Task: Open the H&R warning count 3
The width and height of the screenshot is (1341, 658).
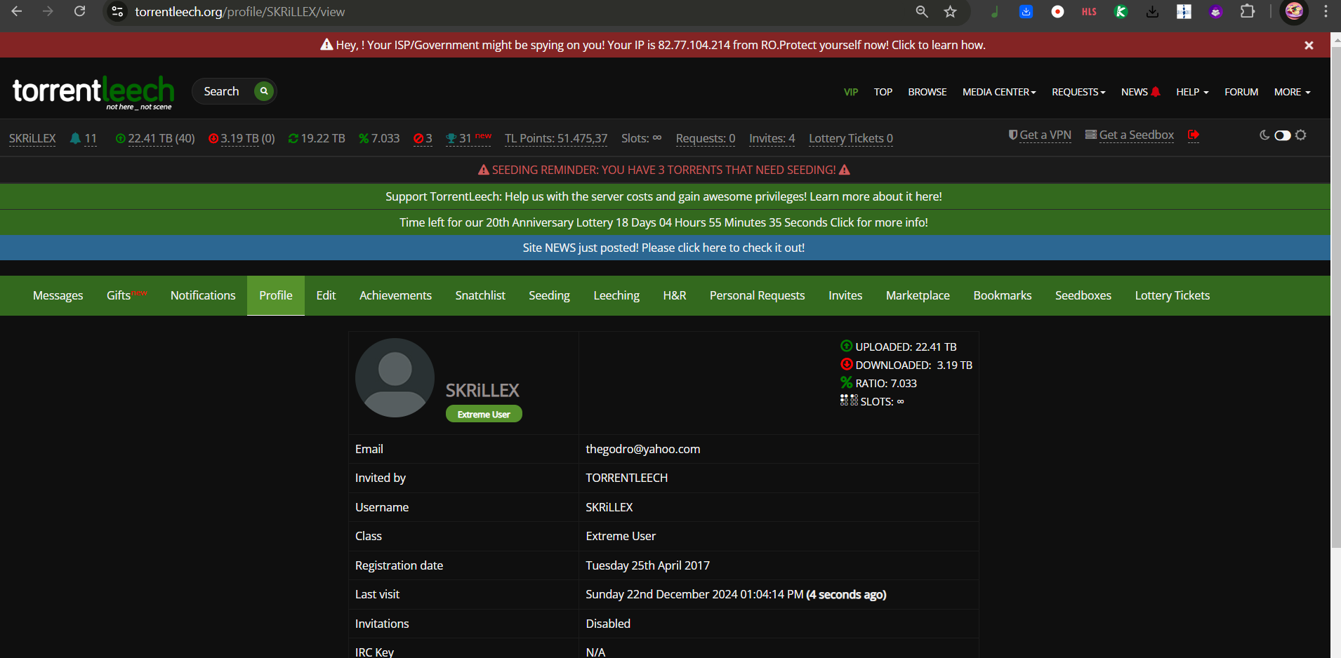Action: coord(423,138)
